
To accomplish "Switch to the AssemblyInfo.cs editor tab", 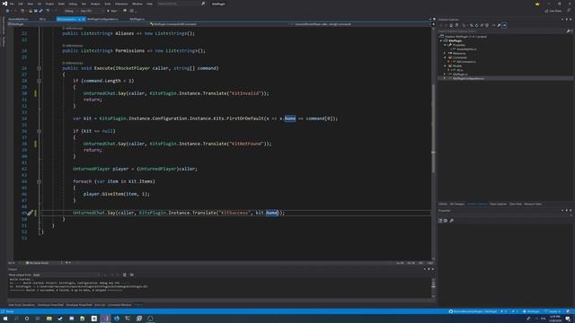I will point(18,19).
